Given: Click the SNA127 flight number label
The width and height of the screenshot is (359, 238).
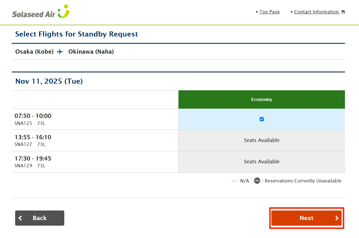Looking at the screenshot, I should pyautogui.click(x=23, y=145).
